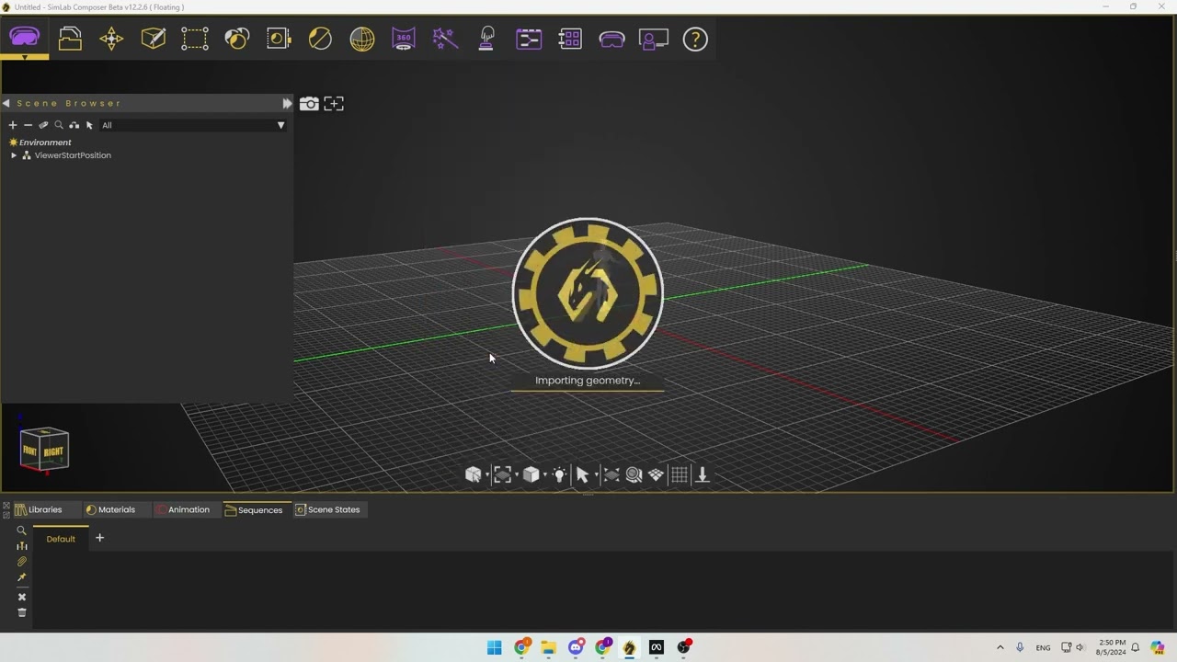
Task: Add a new sequence with the plus button
Action: pyautogui.click(x=99, y=538)
